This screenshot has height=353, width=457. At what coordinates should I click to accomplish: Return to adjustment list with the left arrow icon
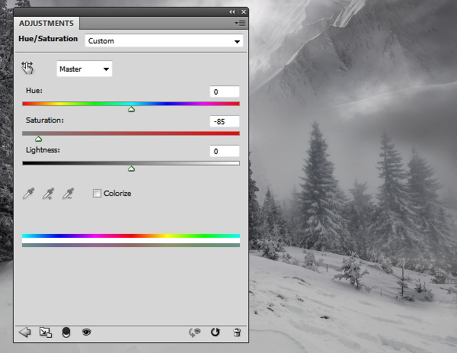25,332
